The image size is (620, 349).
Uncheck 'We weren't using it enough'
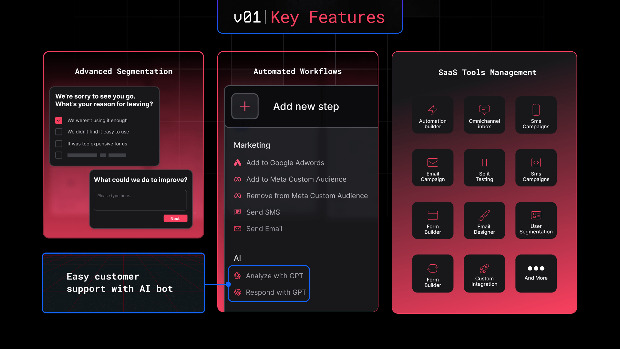59,120
